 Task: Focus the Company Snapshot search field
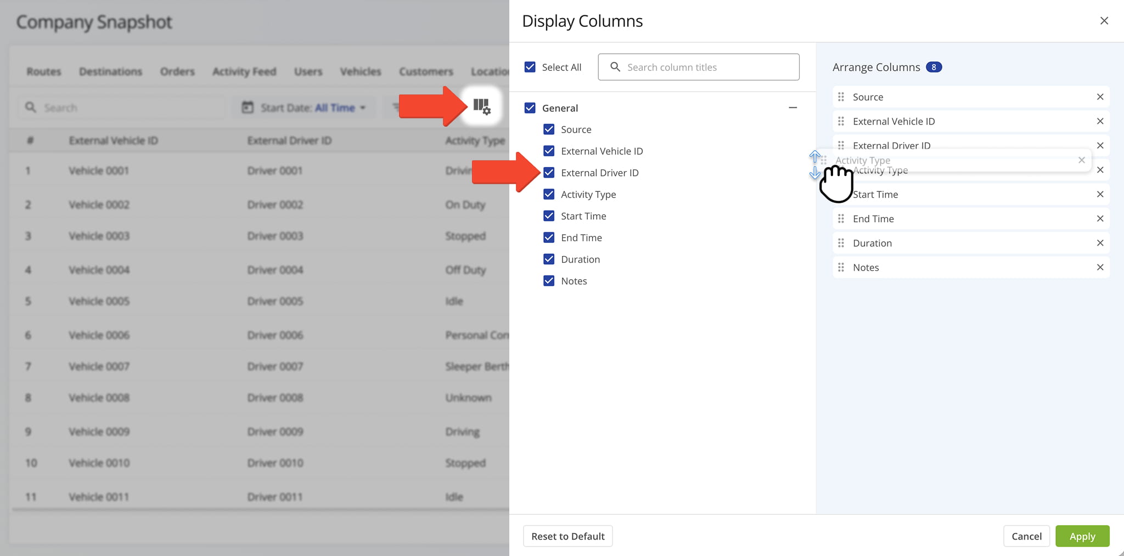pos(122,107)
